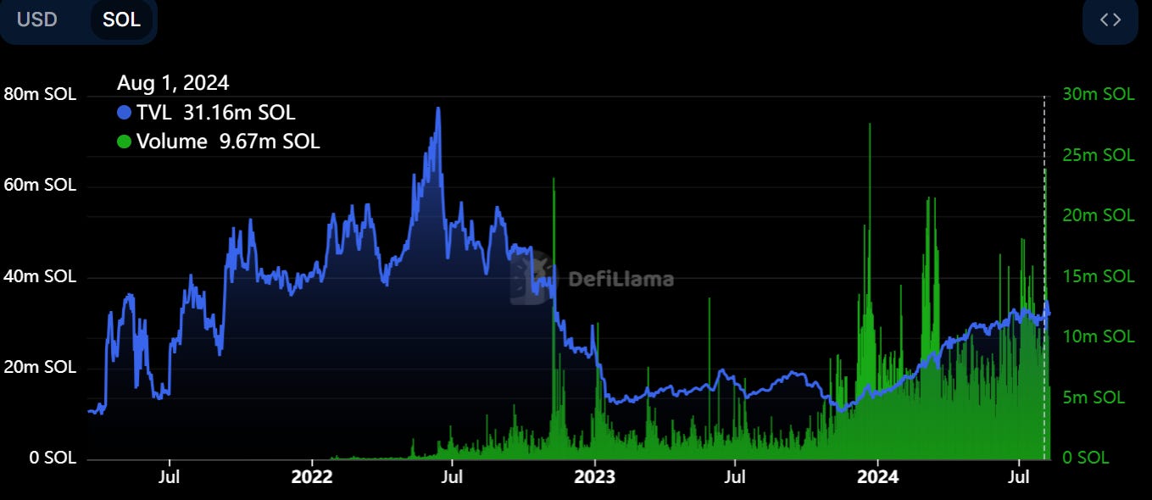Screen dimensions: 1152x500
Task: Click the '2022' x-axis label
Action: coord(312,476)
